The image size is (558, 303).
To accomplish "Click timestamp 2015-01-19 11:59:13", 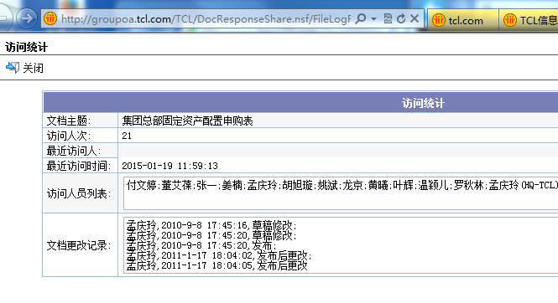I will [x=169, y=166].
